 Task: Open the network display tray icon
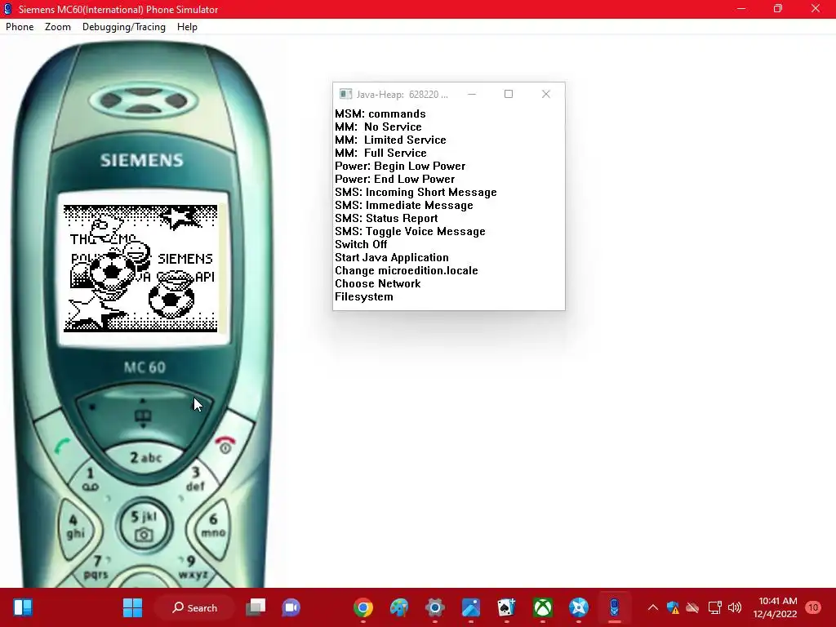[x=714, y=607]
